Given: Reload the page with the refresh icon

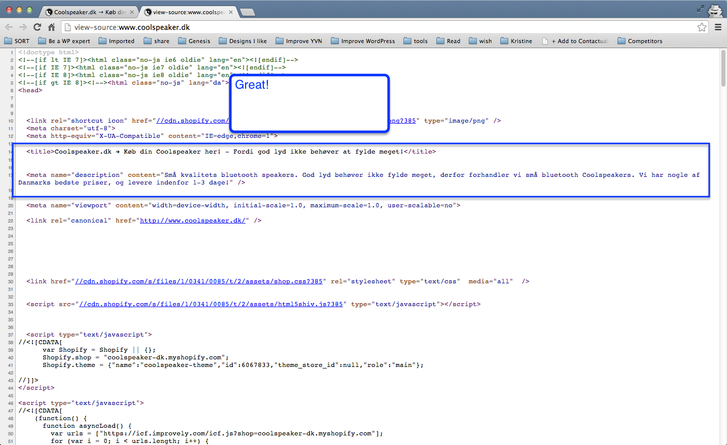Looking at the screenshot, I should (x=37, y=27).
